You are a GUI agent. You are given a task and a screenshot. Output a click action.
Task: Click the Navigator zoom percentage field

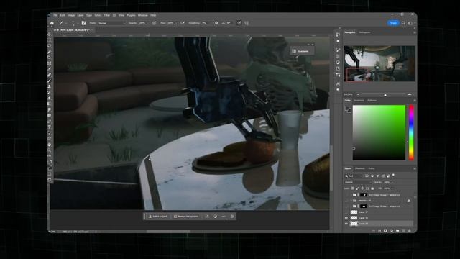[x=348, y=94]
